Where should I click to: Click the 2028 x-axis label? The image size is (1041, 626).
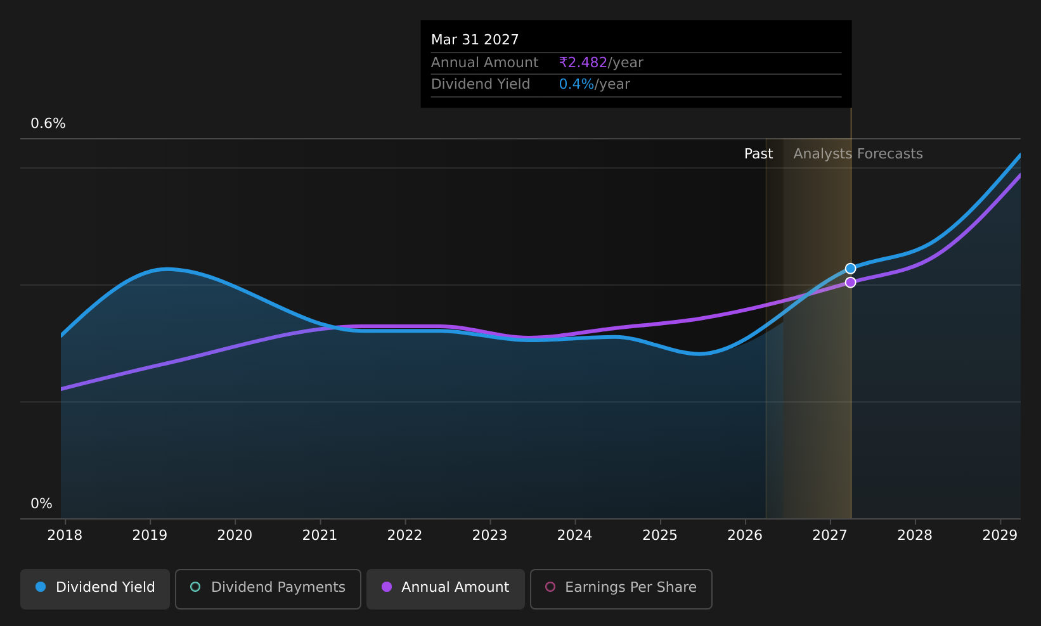[x=915, y=535]
